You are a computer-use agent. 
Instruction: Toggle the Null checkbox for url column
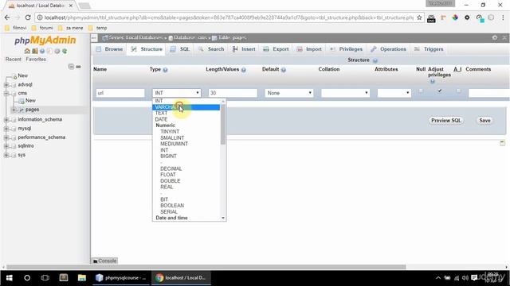[x=421, y=91]
